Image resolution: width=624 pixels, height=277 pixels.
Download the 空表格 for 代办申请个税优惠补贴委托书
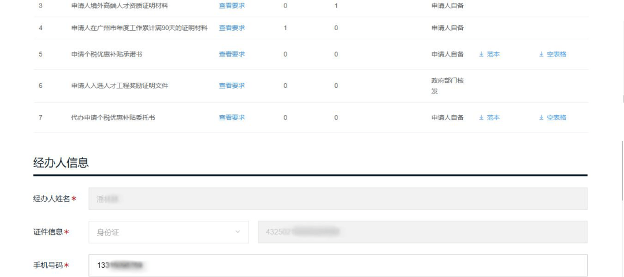click(552, 117)
